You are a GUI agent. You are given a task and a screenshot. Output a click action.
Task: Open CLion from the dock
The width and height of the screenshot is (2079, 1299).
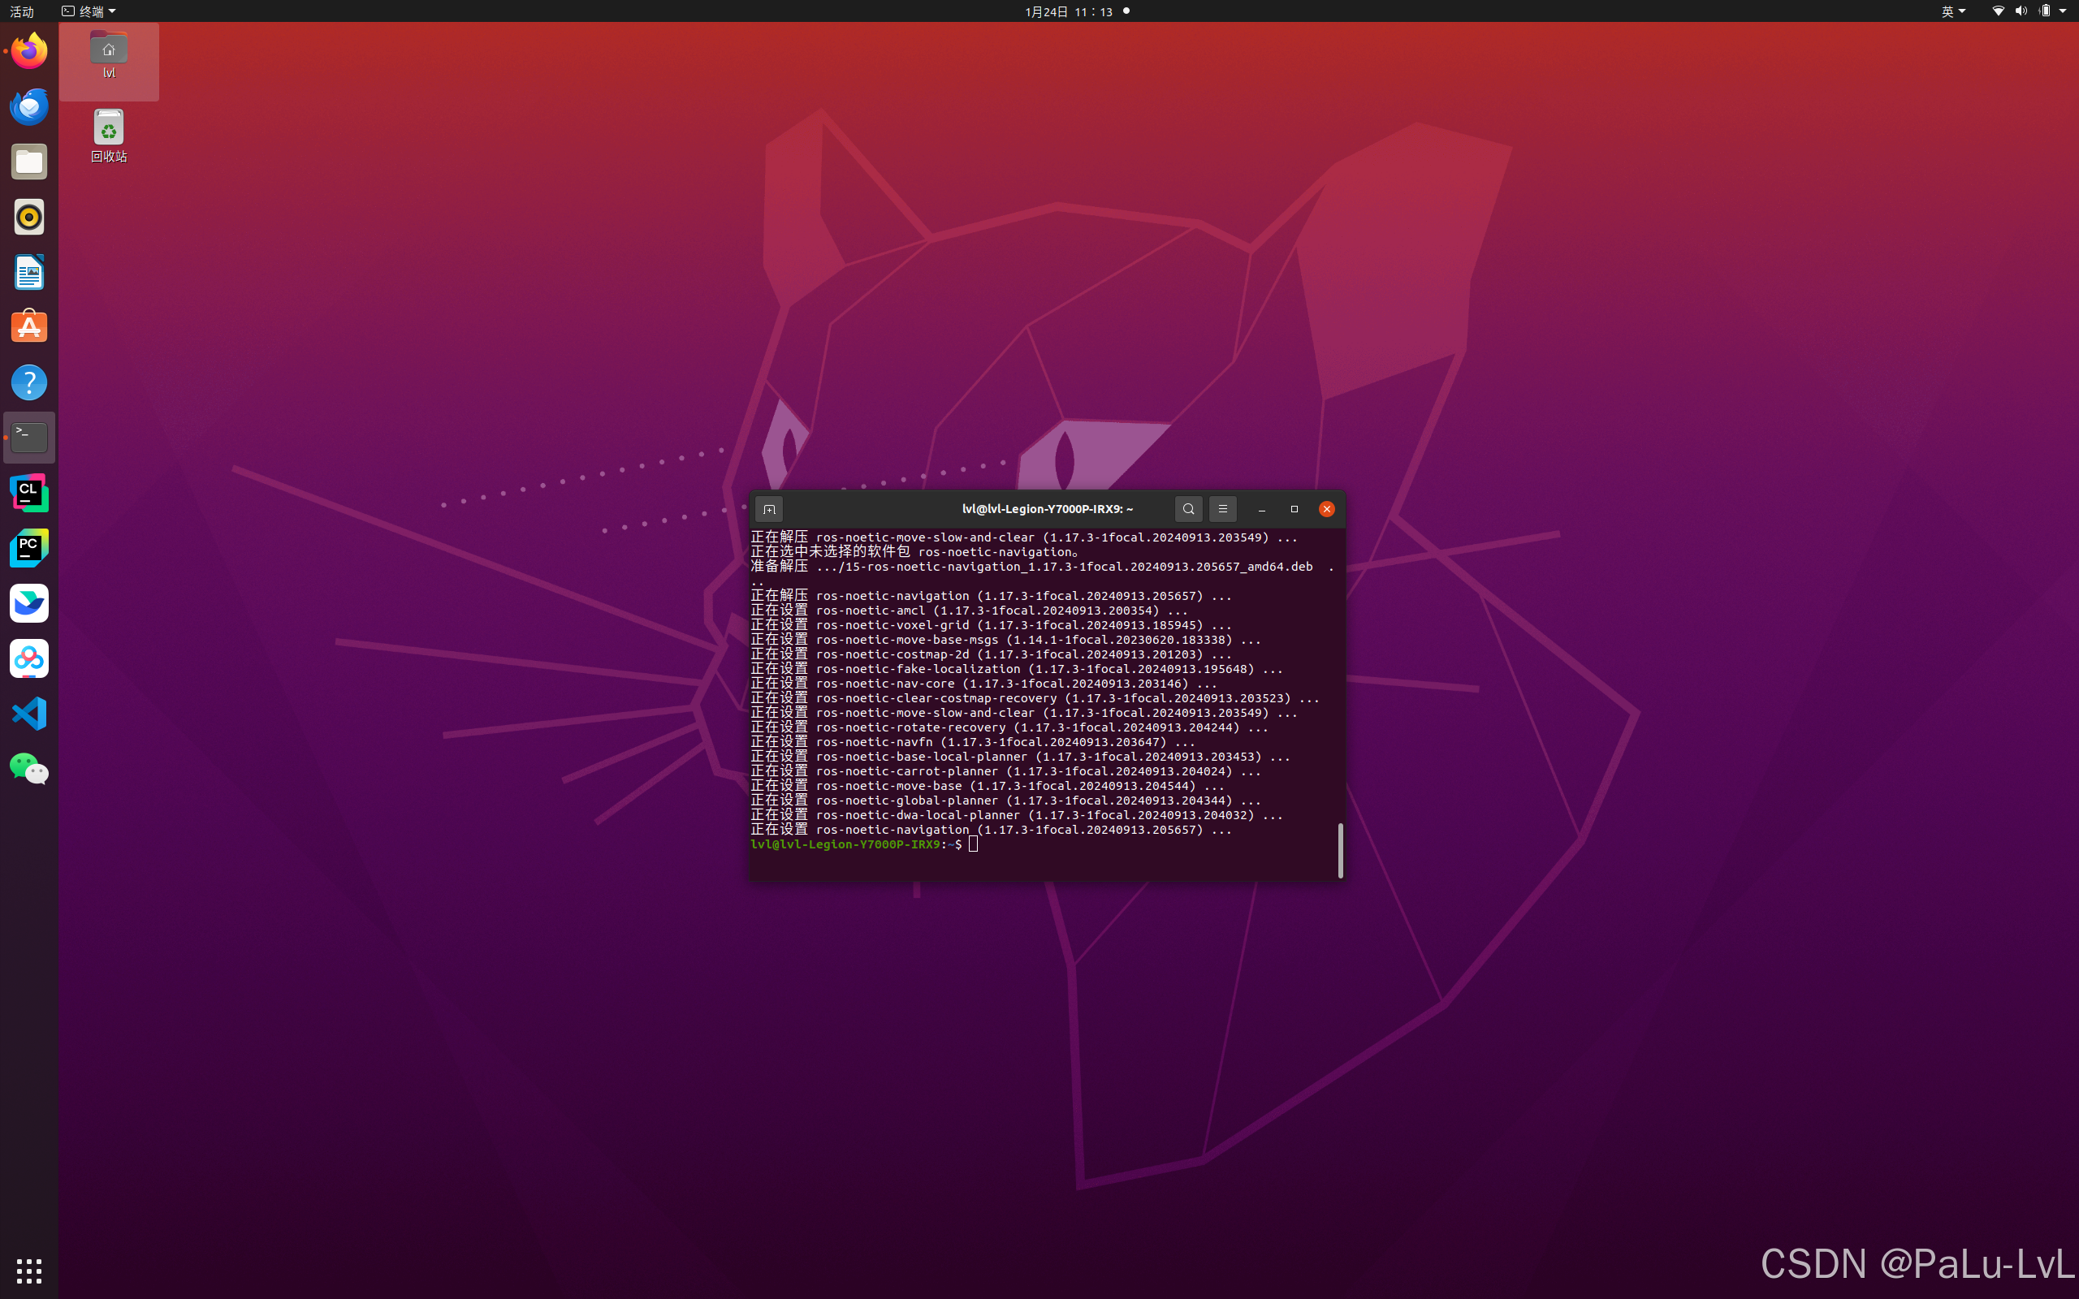click(29, 493)
